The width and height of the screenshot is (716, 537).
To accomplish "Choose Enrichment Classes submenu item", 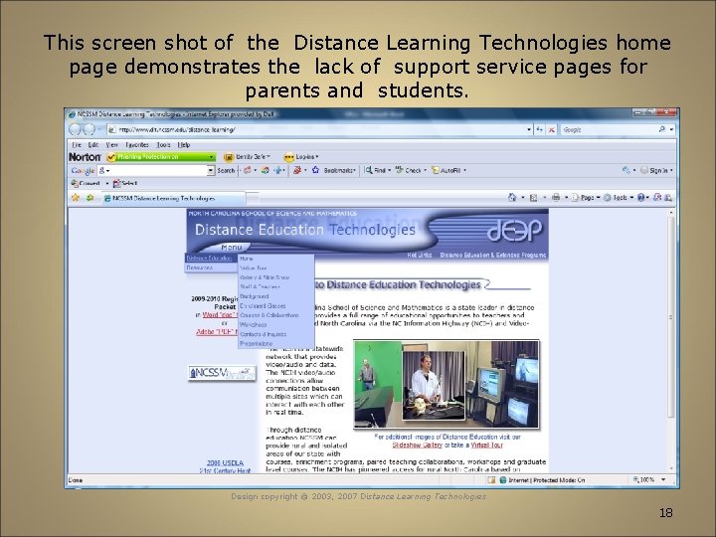I will click(276, 306).
